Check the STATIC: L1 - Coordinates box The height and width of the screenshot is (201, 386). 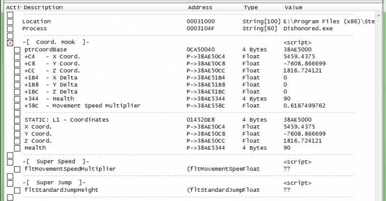point(17,120)
